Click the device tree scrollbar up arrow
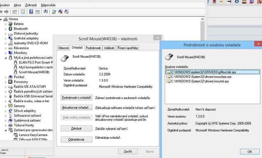 pyautogui.click(x=202, y=19)
